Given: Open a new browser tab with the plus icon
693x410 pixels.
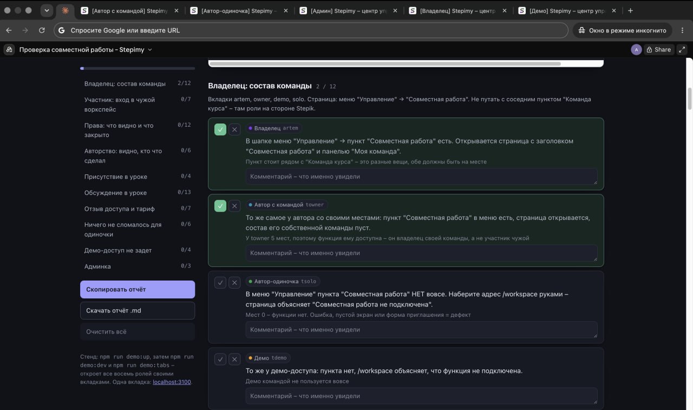Looking at the screenshot, I should tap(630, 10).
